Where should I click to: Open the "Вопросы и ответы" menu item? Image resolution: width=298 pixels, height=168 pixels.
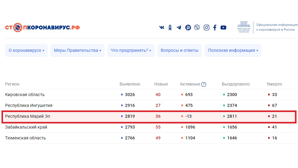pyautogui.click(x=180, y=51)
